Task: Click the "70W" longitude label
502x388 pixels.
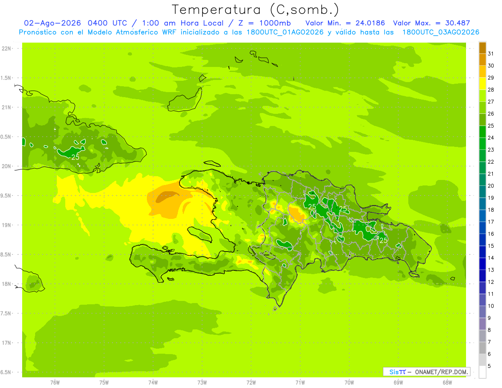Action: [349, 383]
